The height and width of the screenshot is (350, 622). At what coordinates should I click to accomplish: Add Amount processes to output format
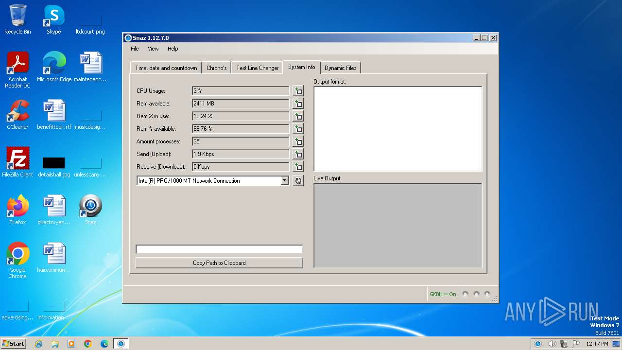(298, 141)
